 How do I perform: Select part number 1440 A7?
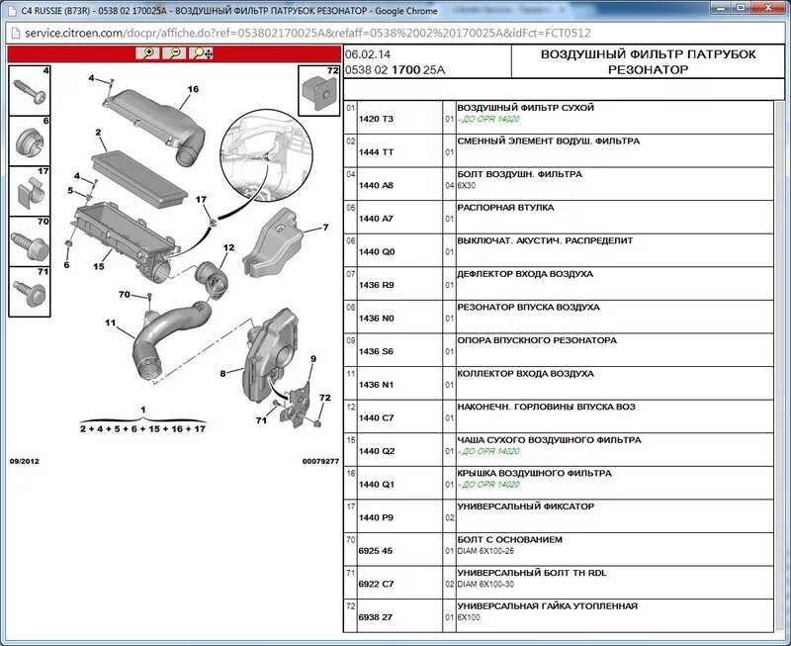coord(376,219)
